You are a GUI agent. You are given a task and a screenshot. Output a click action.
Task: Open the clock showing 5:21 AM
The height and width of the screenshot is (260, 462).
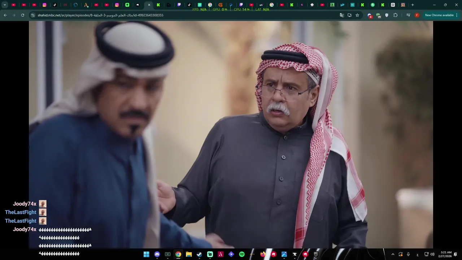click(x=445, y=254)
